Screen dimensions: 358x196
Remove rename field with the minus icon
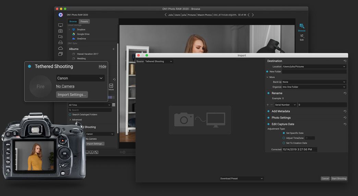pos(271,105)
